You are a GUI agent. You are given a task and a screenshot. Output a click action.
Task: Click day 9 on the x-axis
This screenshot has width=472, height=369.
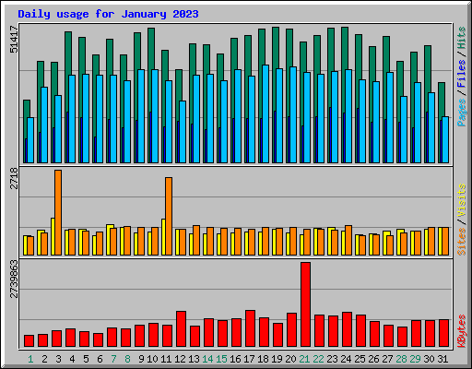141,359
